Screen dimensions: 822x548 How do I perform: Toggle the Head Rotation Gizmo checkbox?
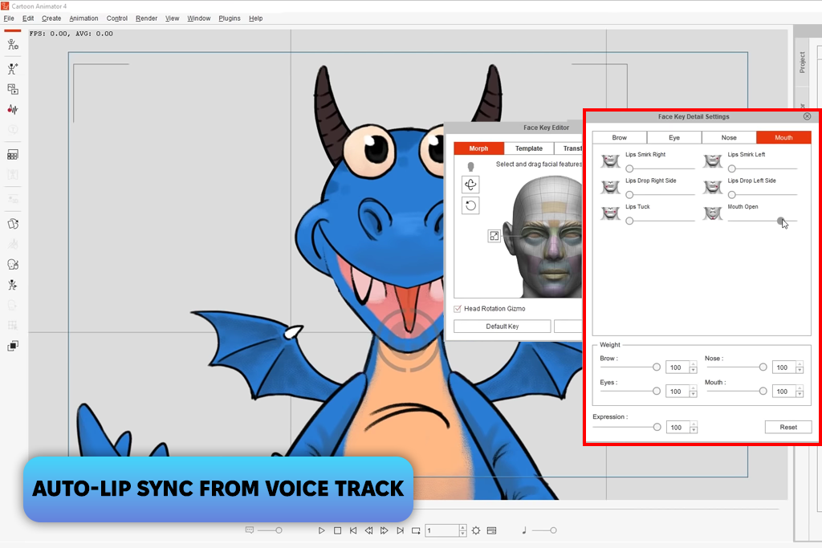(x=458, y=309)
